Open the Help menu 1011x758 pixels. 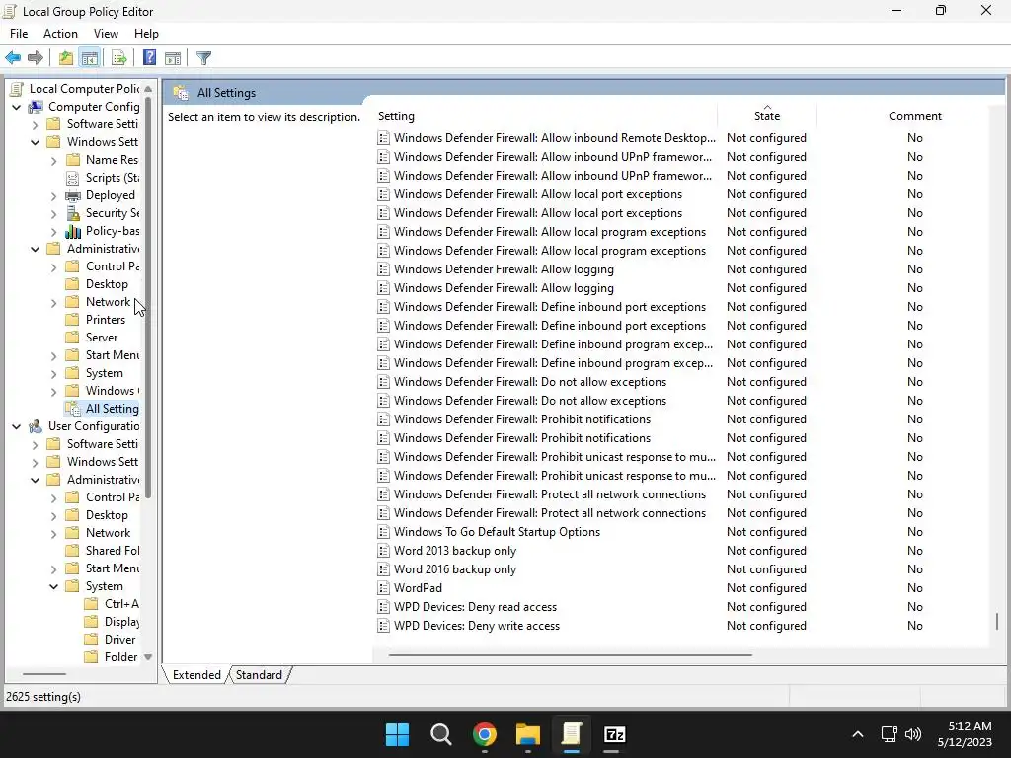tap(146, 34)
